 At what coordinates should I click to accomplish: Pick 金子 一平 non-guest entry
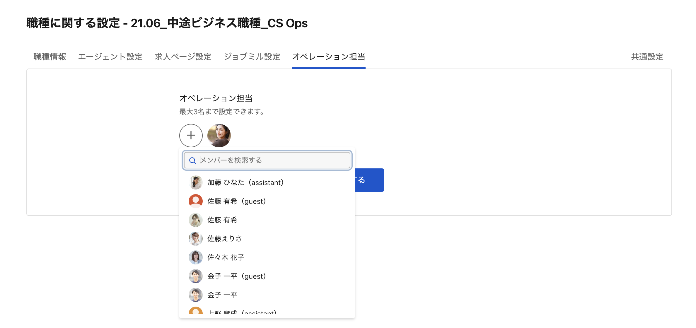coord(222,295)
